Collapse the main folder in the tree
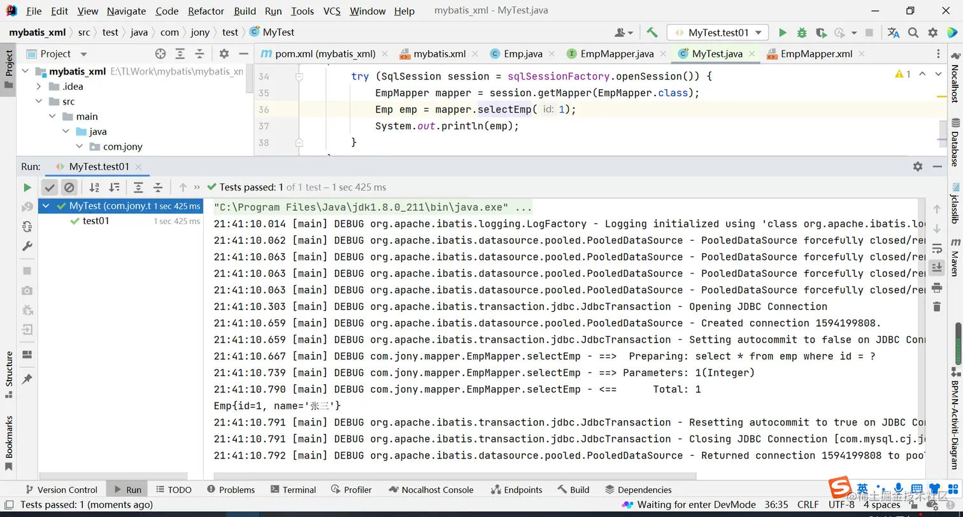 click(x=53, y=117)
